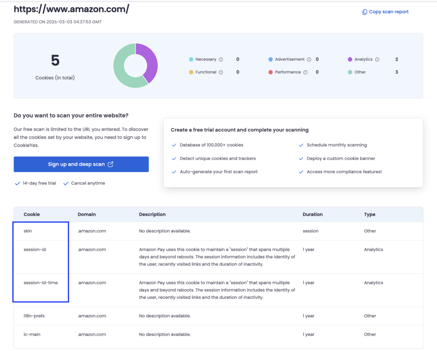Click checkmark beside Detect unique cookies and trackers
Screen dimensions: 437x351
point(174,158)
